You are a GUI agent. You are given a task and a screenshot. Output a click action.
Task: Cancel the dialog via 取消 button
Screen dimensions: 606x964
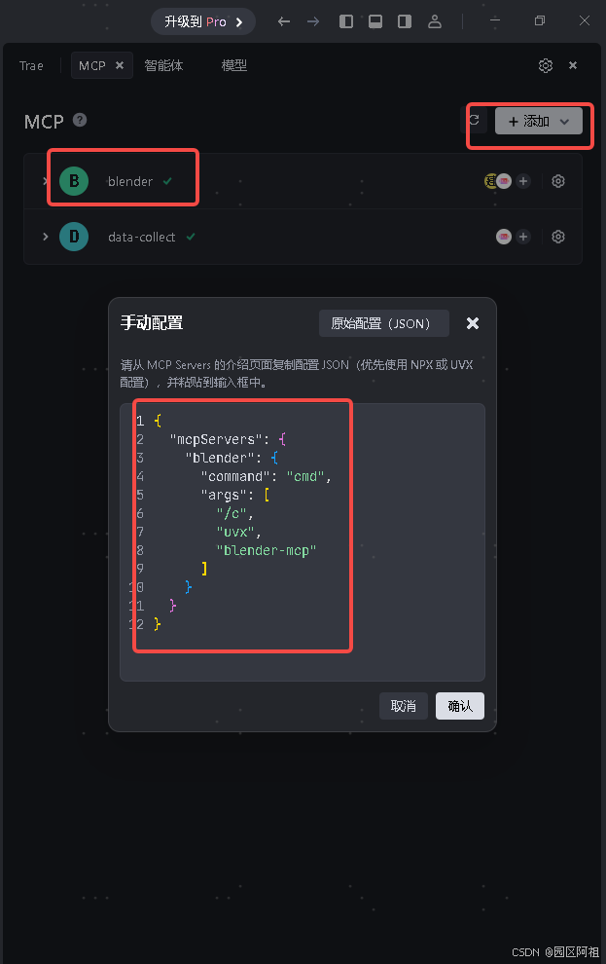(x=403, y=705)
